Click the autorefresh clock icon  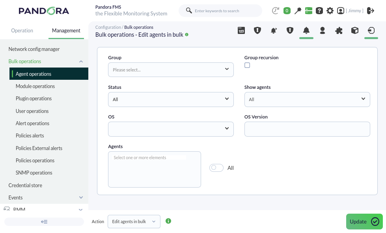276,11
